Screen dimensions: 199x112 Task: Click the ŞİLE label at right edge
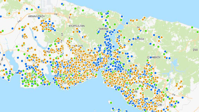click(195, 50)
